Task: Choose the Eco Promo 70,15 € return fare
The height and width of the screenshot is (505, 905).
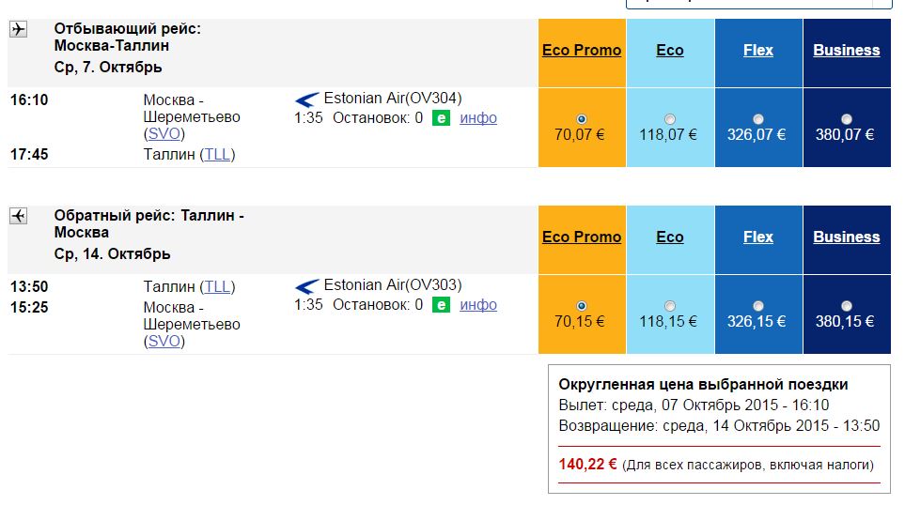Action: point(581,306)
